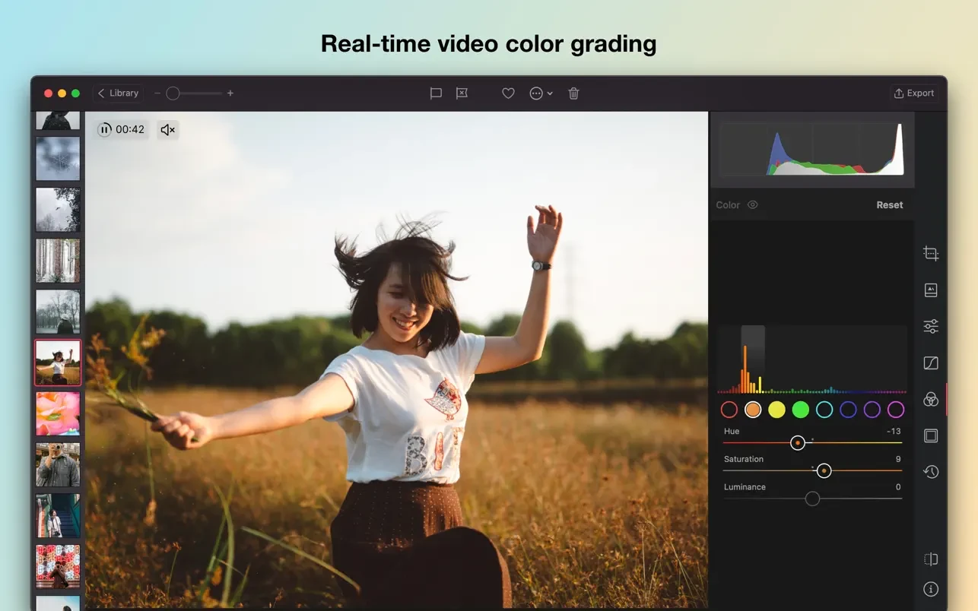Select the Curves adjustment tool
Viewport: 978px width, 611px height.
pos(930,362)
